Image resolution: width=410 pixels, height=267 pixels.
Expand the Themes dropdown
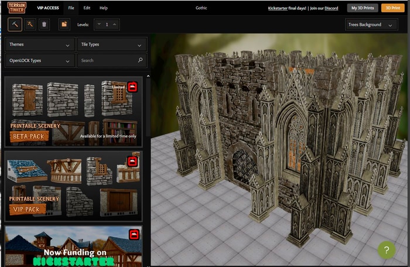click(x=40, y=44)
